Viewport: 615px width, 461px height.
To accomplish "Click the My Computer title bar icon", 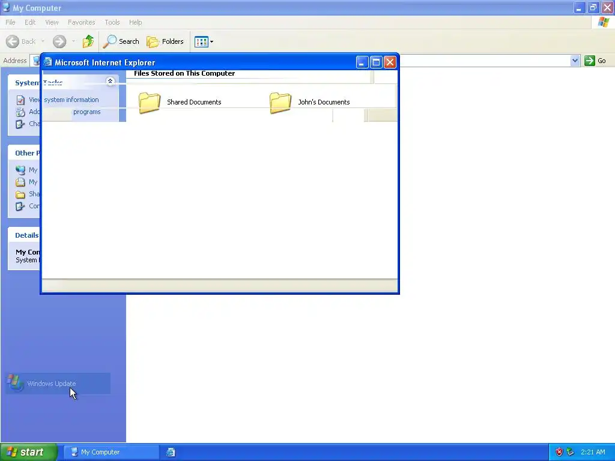I will click(6, 7).
